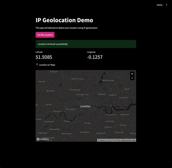The width and height of the screenshot is (172, 168).
Task: Click the Walthamstow map label
Action: tap(108, 80)
